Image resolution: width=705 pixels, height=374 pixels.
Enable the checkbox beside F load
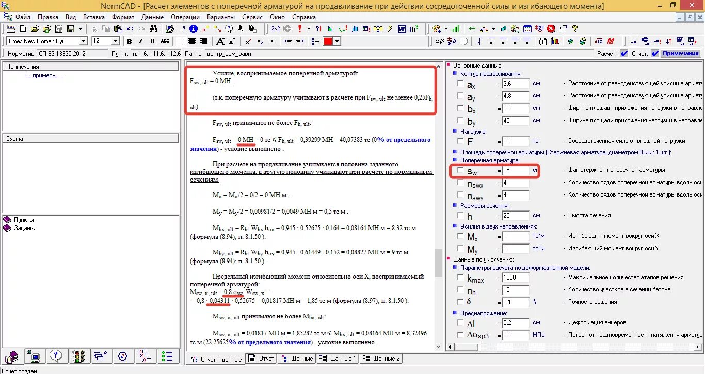pyautogui.click(x=460, y=141)
